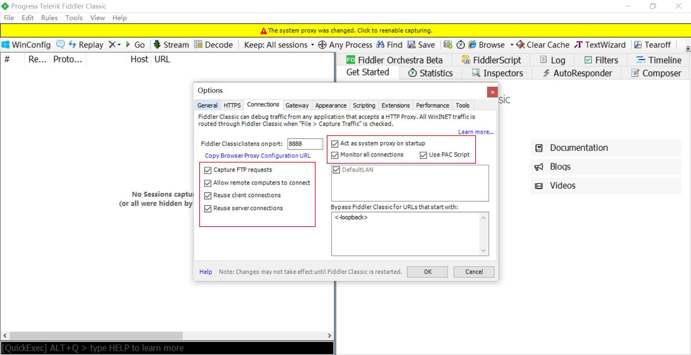Click the comment speech-bubble toolbar icon
691x355 pixels.
pos(61,44)
